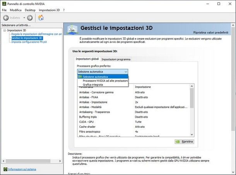The width and height of the screenshot is (236, 175).
Task: Maximize the NVIDIA control panel window
Action: click(219, 4)
